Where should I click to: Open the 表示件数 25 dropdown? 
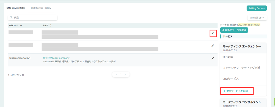257,18
